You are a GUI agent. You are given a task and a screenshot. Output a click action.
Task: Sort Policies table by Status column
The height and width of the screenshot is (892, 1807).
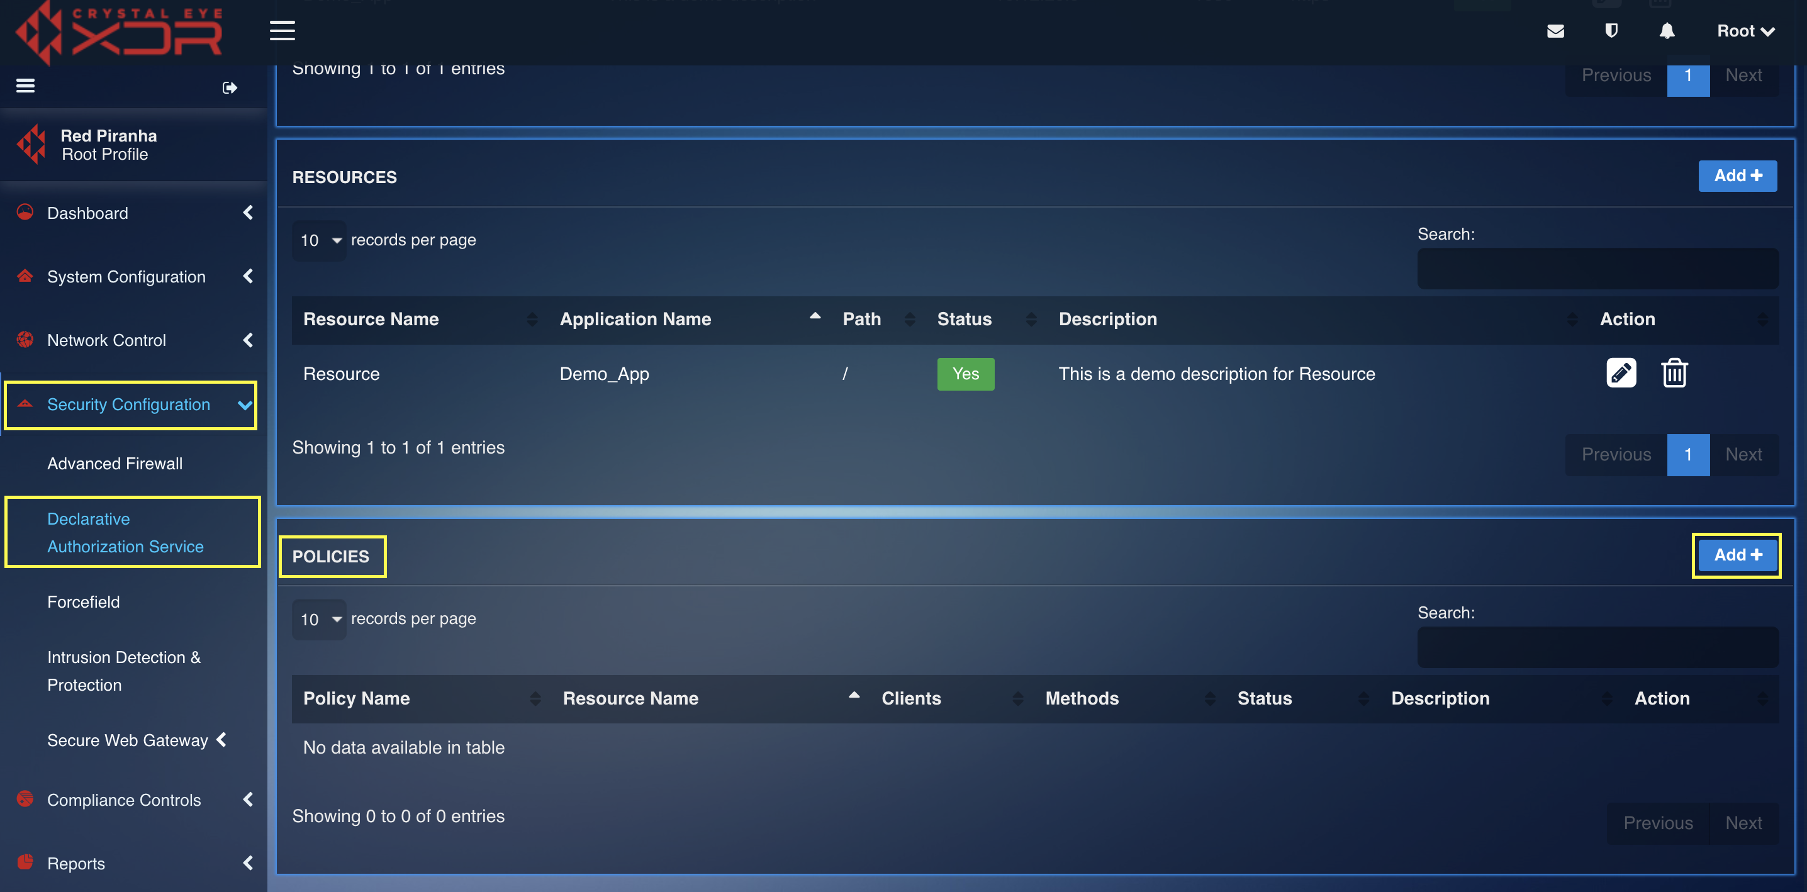(1302, 698)
